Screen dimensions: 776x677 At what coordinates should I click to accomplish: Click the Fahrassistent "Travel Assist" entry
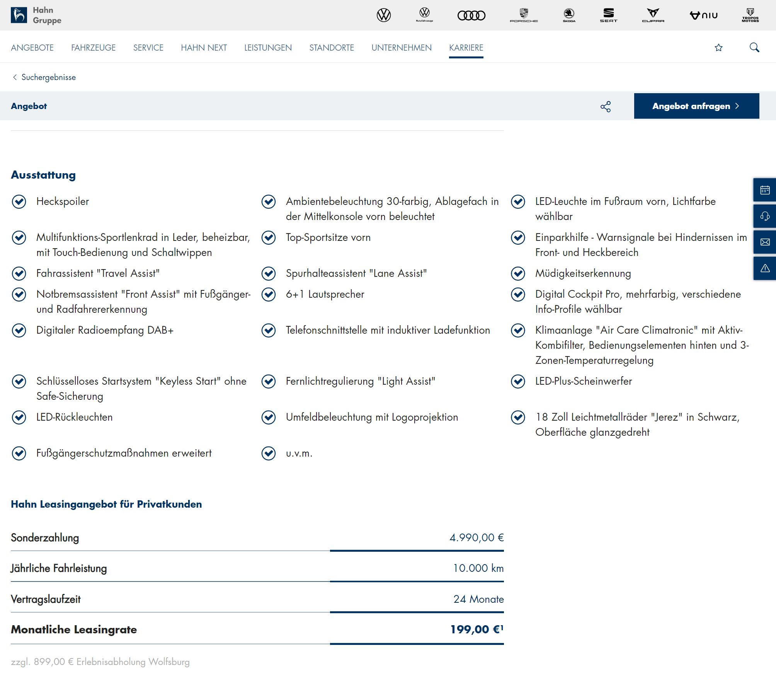click(x=98, y=273)
